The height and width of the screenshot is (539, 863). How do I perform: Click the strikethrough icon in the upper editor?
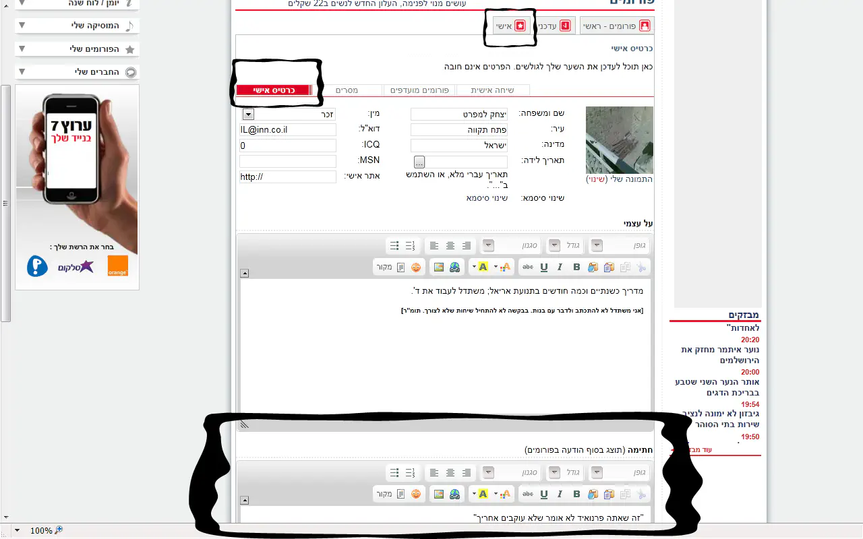tap(527, 267)
